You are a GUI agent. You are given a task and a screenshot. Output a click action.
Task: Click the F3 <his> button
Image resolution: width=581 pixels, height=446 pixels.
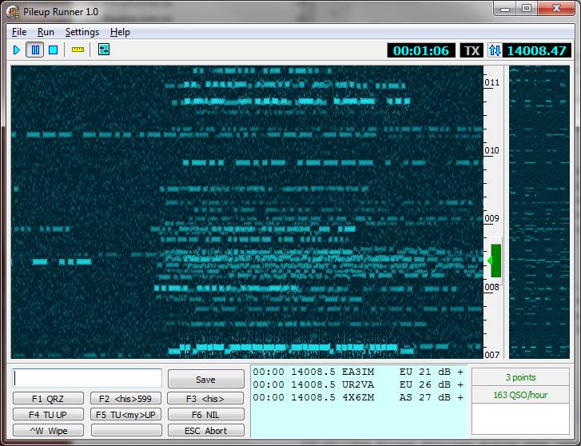coord(205,399)
